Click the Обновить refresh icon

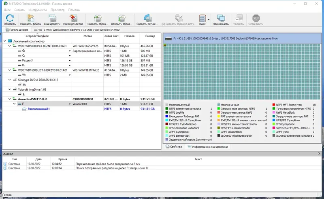coord(9,18)
